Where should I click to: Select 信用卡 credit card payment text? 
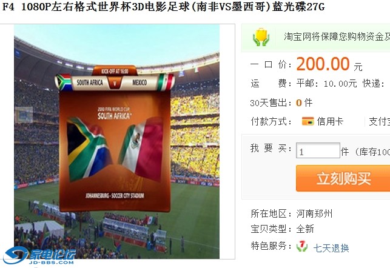click(330, 121)
